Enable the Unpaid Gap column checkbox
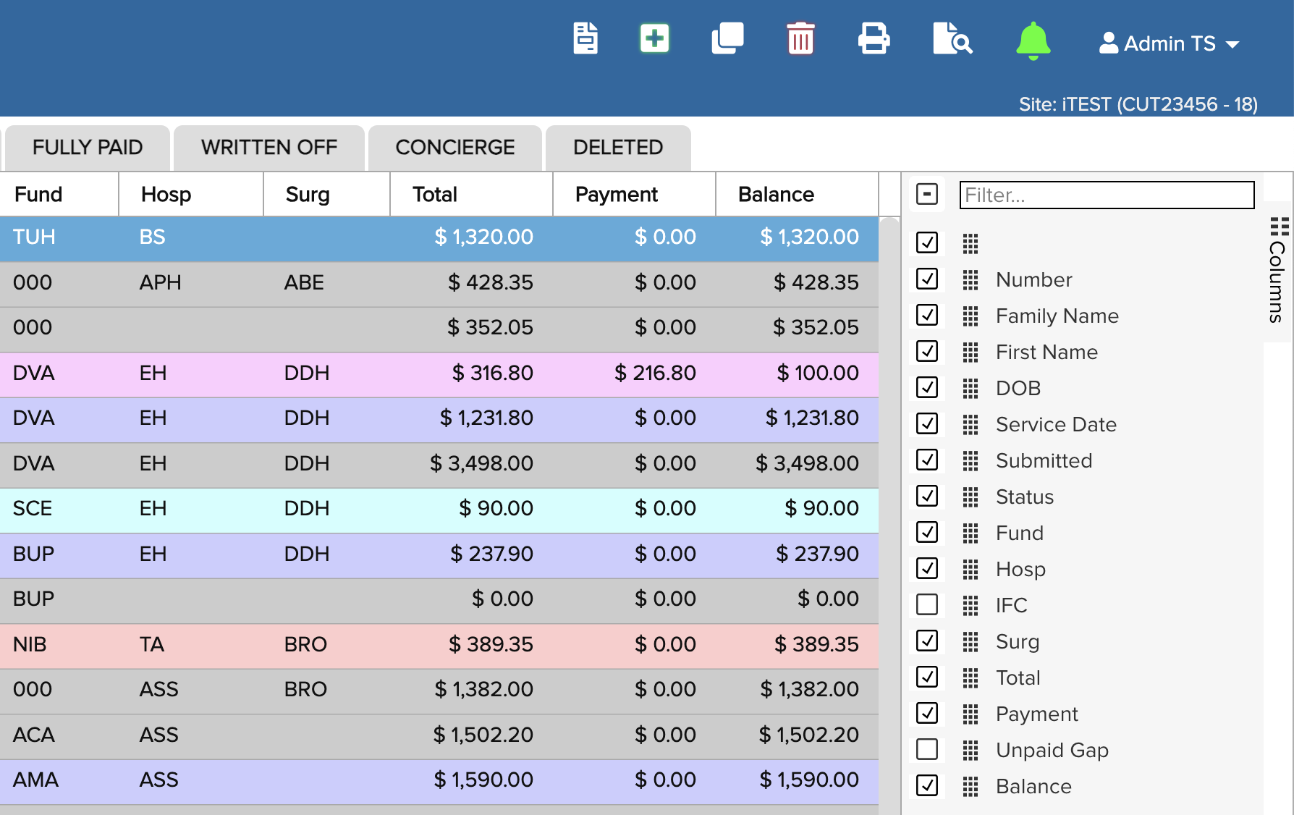 click(927, 749)
